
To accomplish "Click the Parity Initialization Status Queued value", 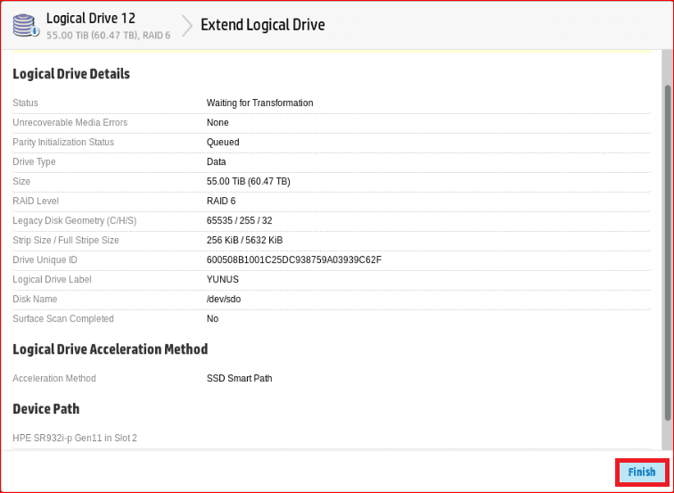I will [223, 143].
